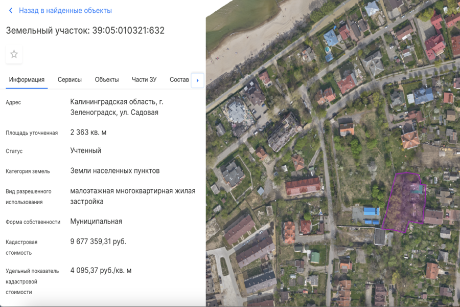Click the cadastral number 39:05:010321:632 heading
The width and height of the screenshot is (460, 307).
pos(85,31)
